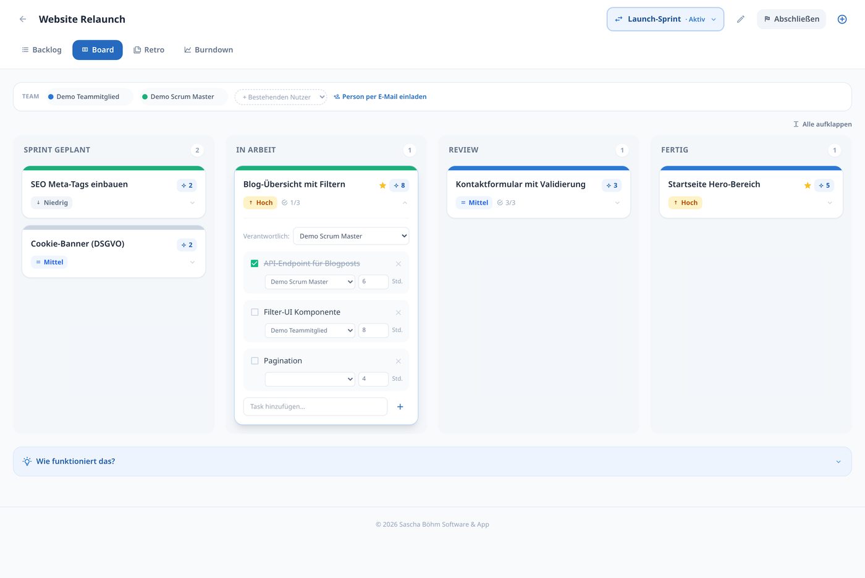Image resolution: width=865 pixels, height=578 pixels.
Task: Click star on Startseite Hero-Bereich card
Action: [x=808, y=185]
